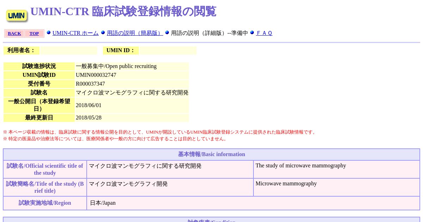Click 試験簡略名/Title of the study label
The width and height of the screenshot is (423, 222).
45,187
